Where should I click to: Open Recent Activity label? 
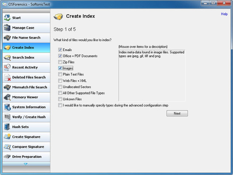(x=25, y=67)
